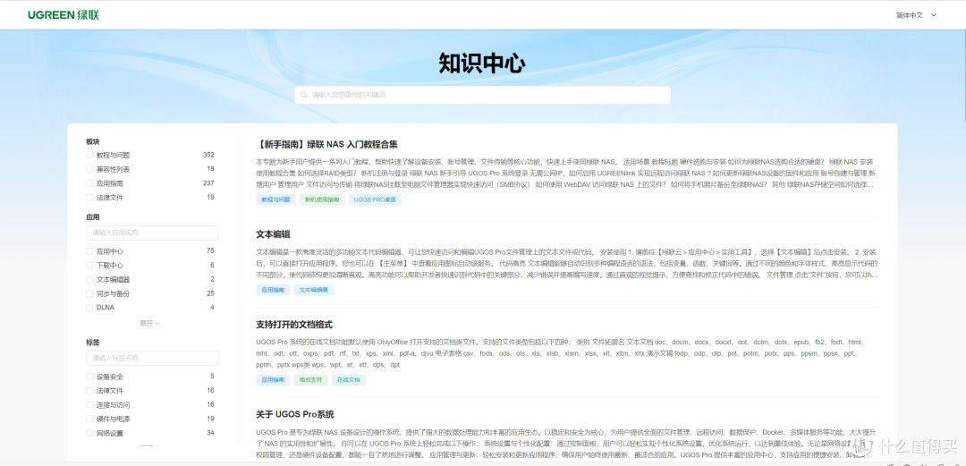
Task: Open the 文本编辑 article
Action: click(x=273, y=234)
